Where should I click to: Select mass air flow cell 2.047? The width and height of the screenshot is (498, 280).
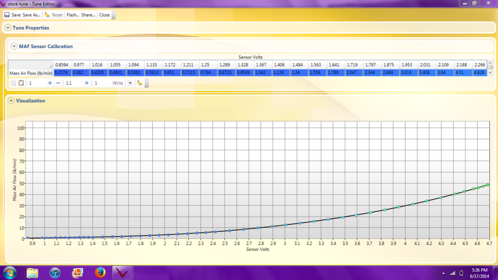click(x=354, y=73)
